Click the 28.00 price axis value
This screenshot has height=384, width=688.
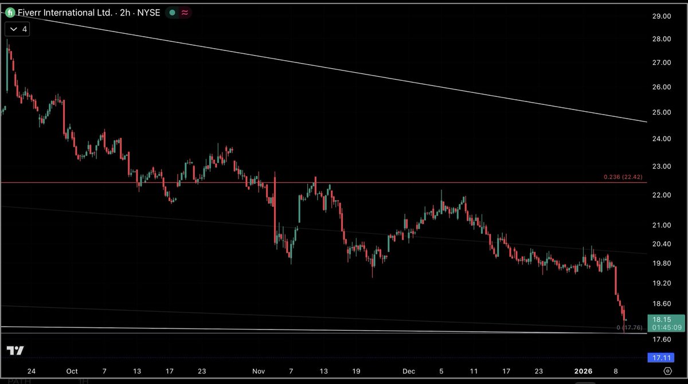click(x=663, y=39)
